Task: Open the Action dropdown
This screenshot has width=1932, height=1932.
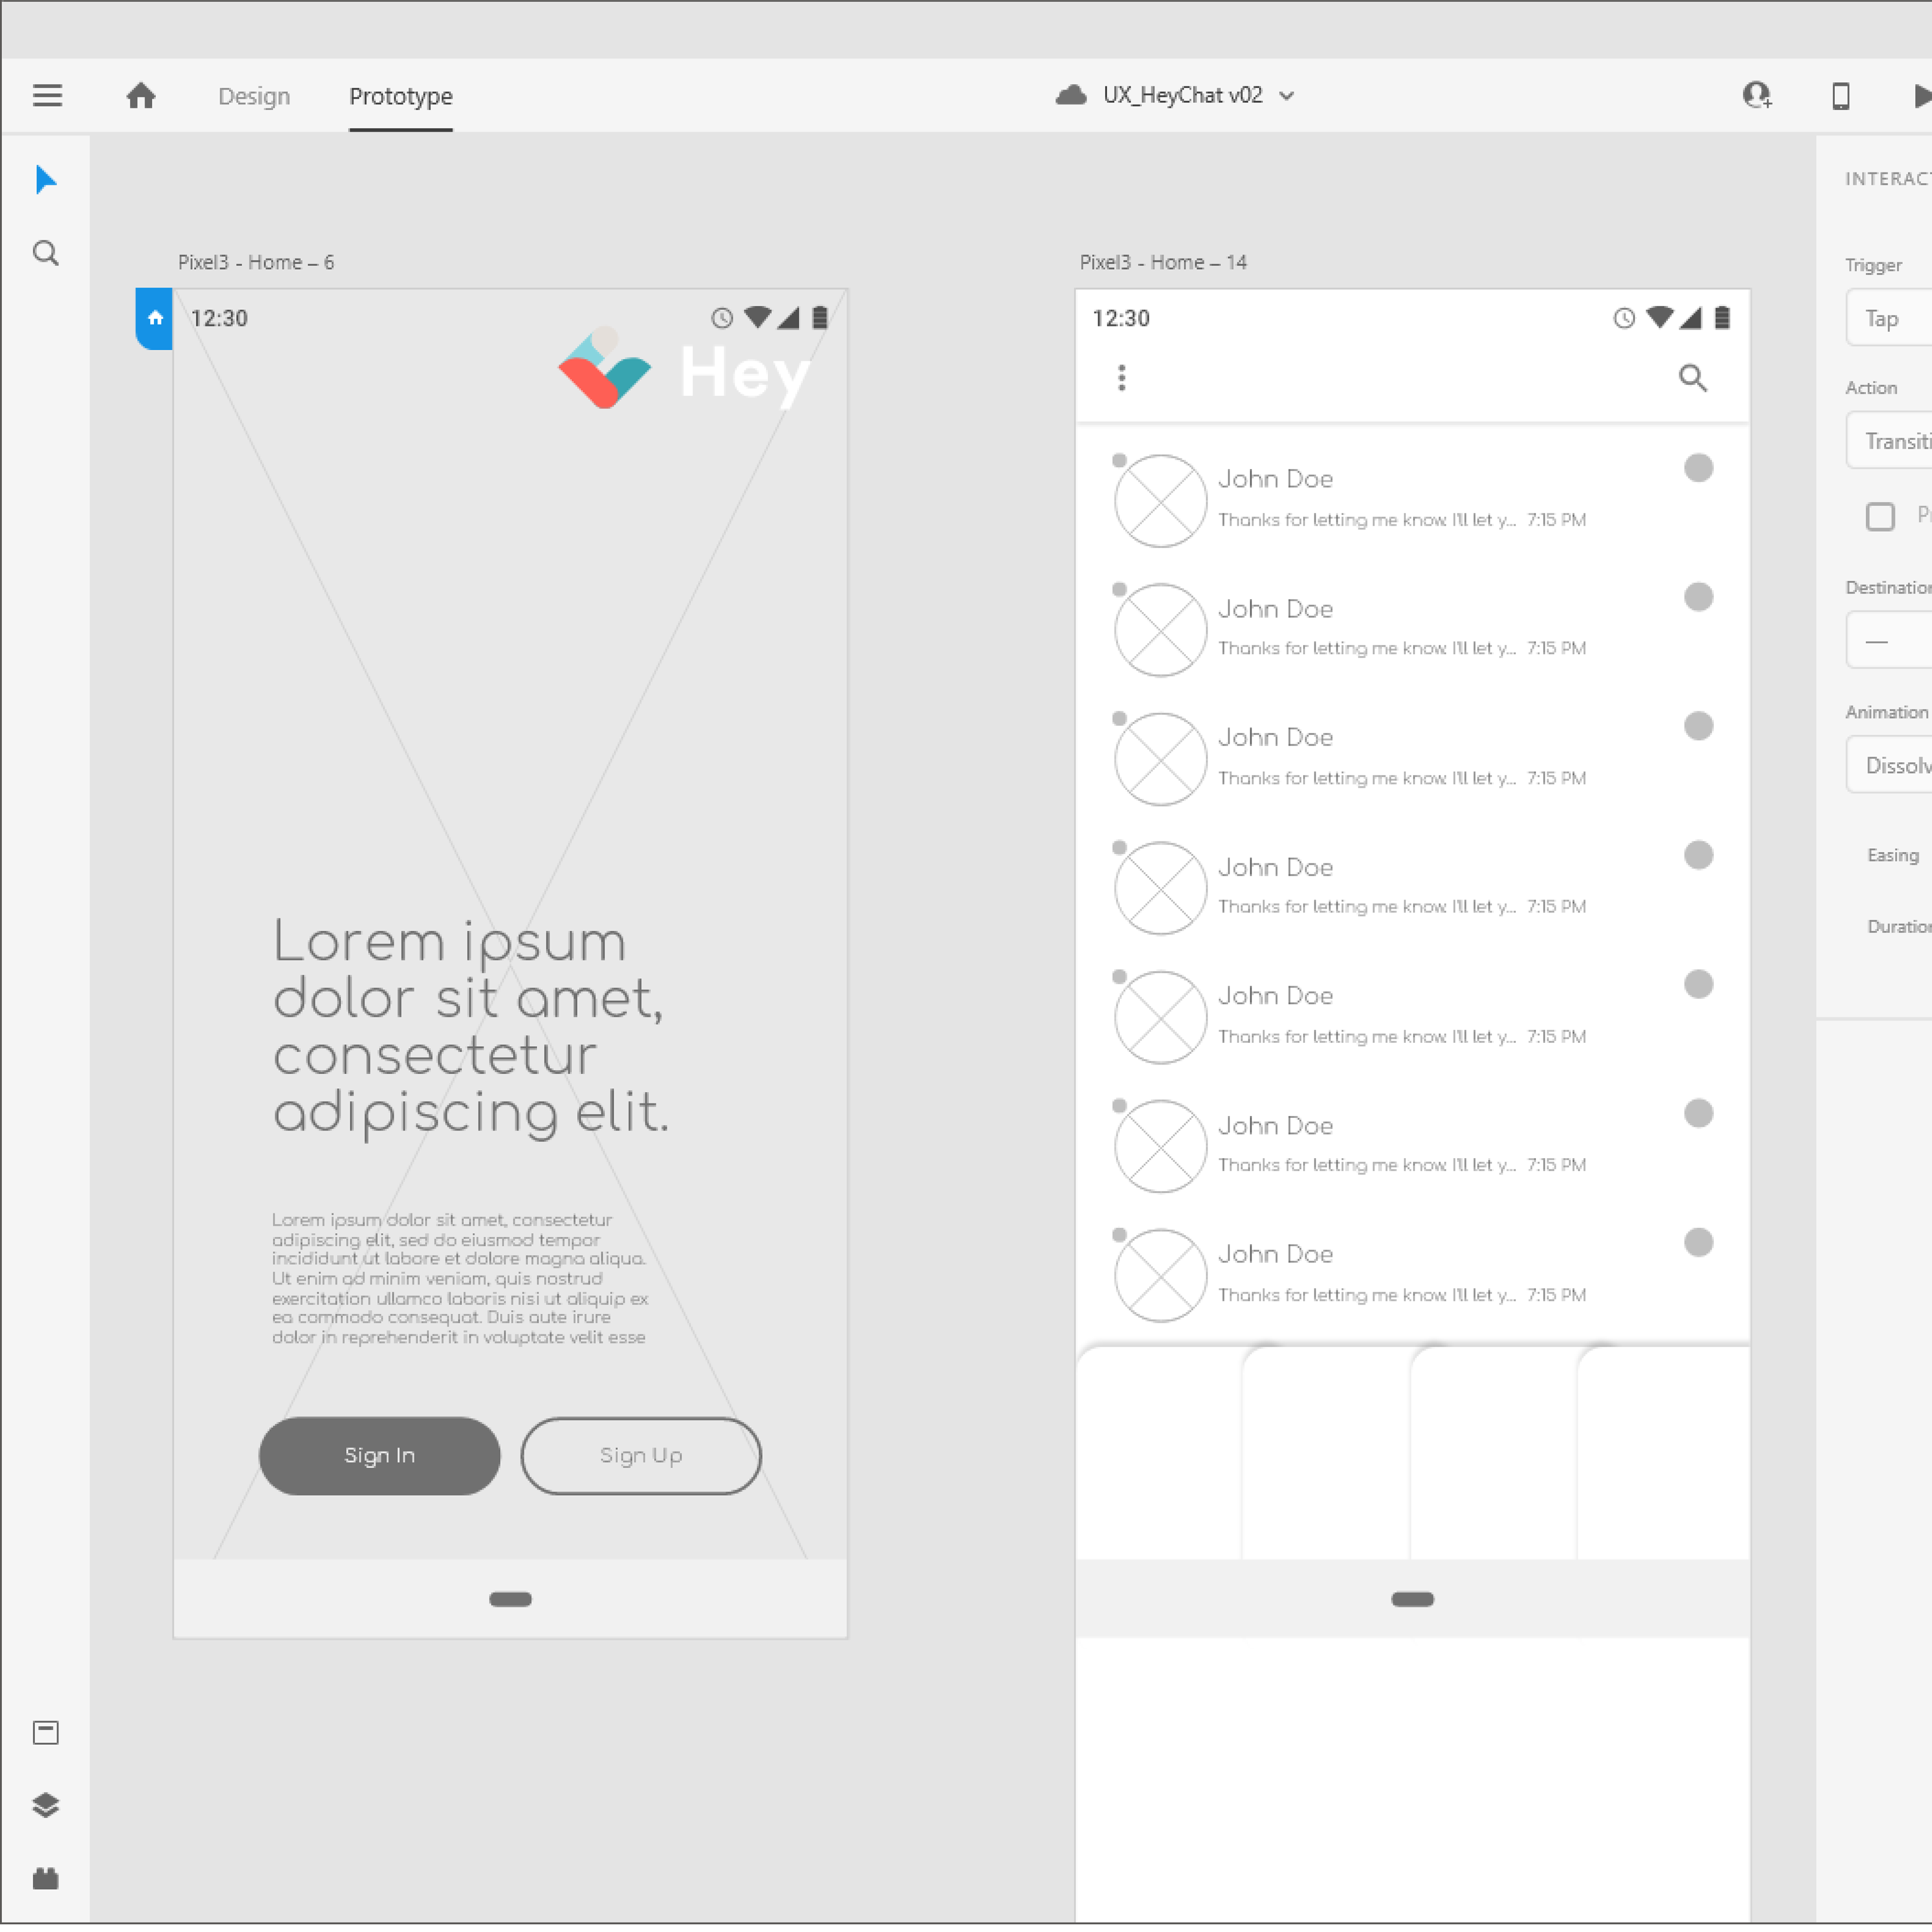Action: pos(1889,441)
